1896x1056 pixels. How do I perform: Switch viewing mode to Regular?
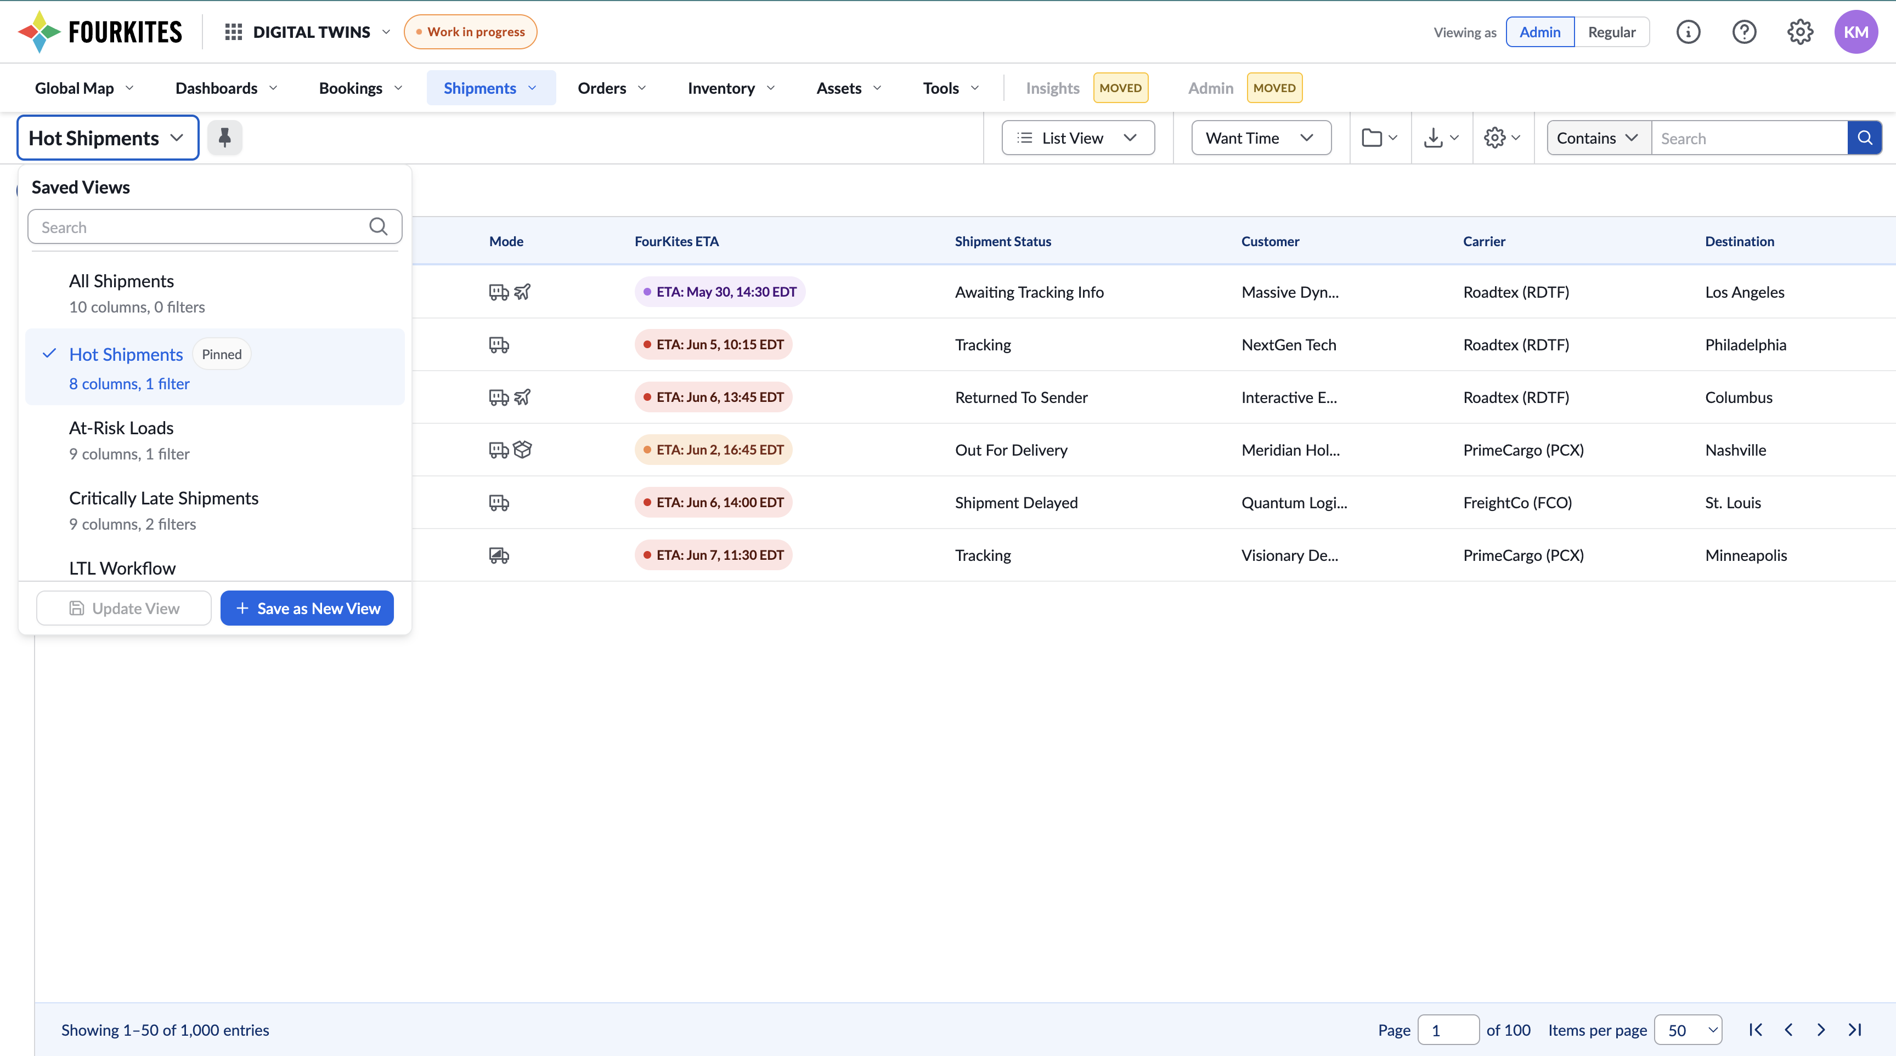coord(1611,32)
